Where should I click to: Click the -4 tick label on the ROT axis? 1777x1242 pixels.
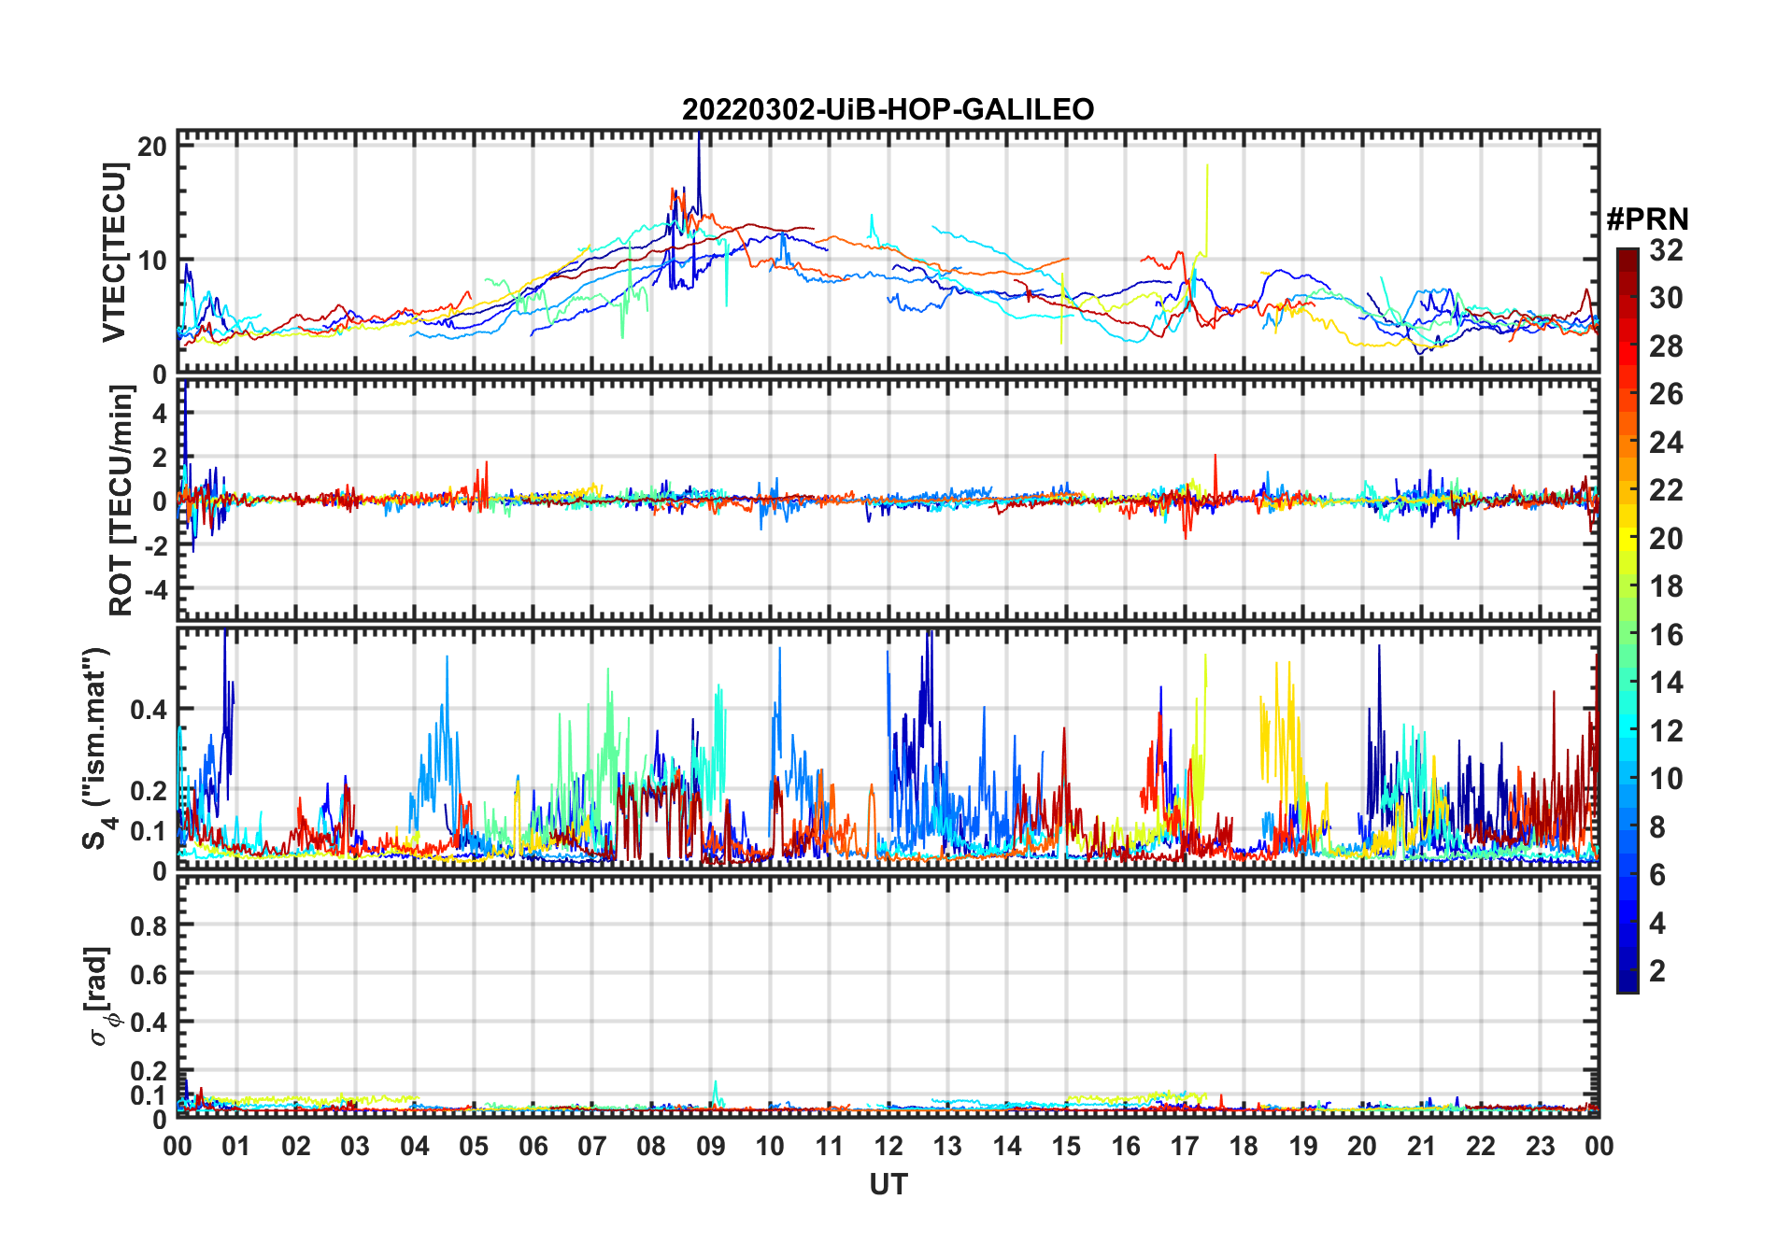coord(151,590)
